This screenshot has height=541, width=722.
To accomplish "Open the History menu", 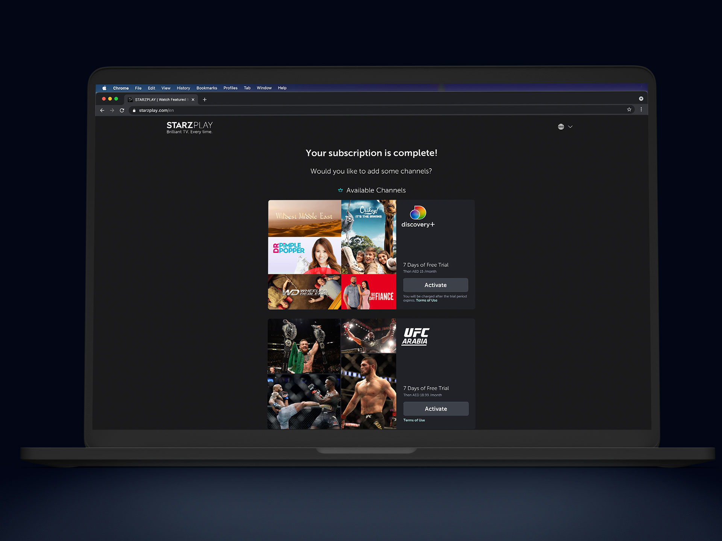I will pos(183,88).
